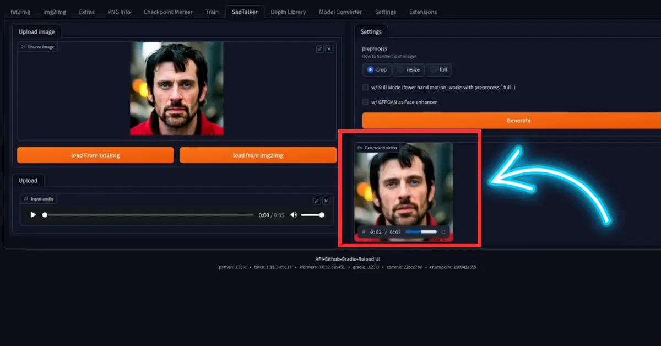Select the crop preprocess option
The width and height of the screenshot is (661, 346).
[377, 69]
